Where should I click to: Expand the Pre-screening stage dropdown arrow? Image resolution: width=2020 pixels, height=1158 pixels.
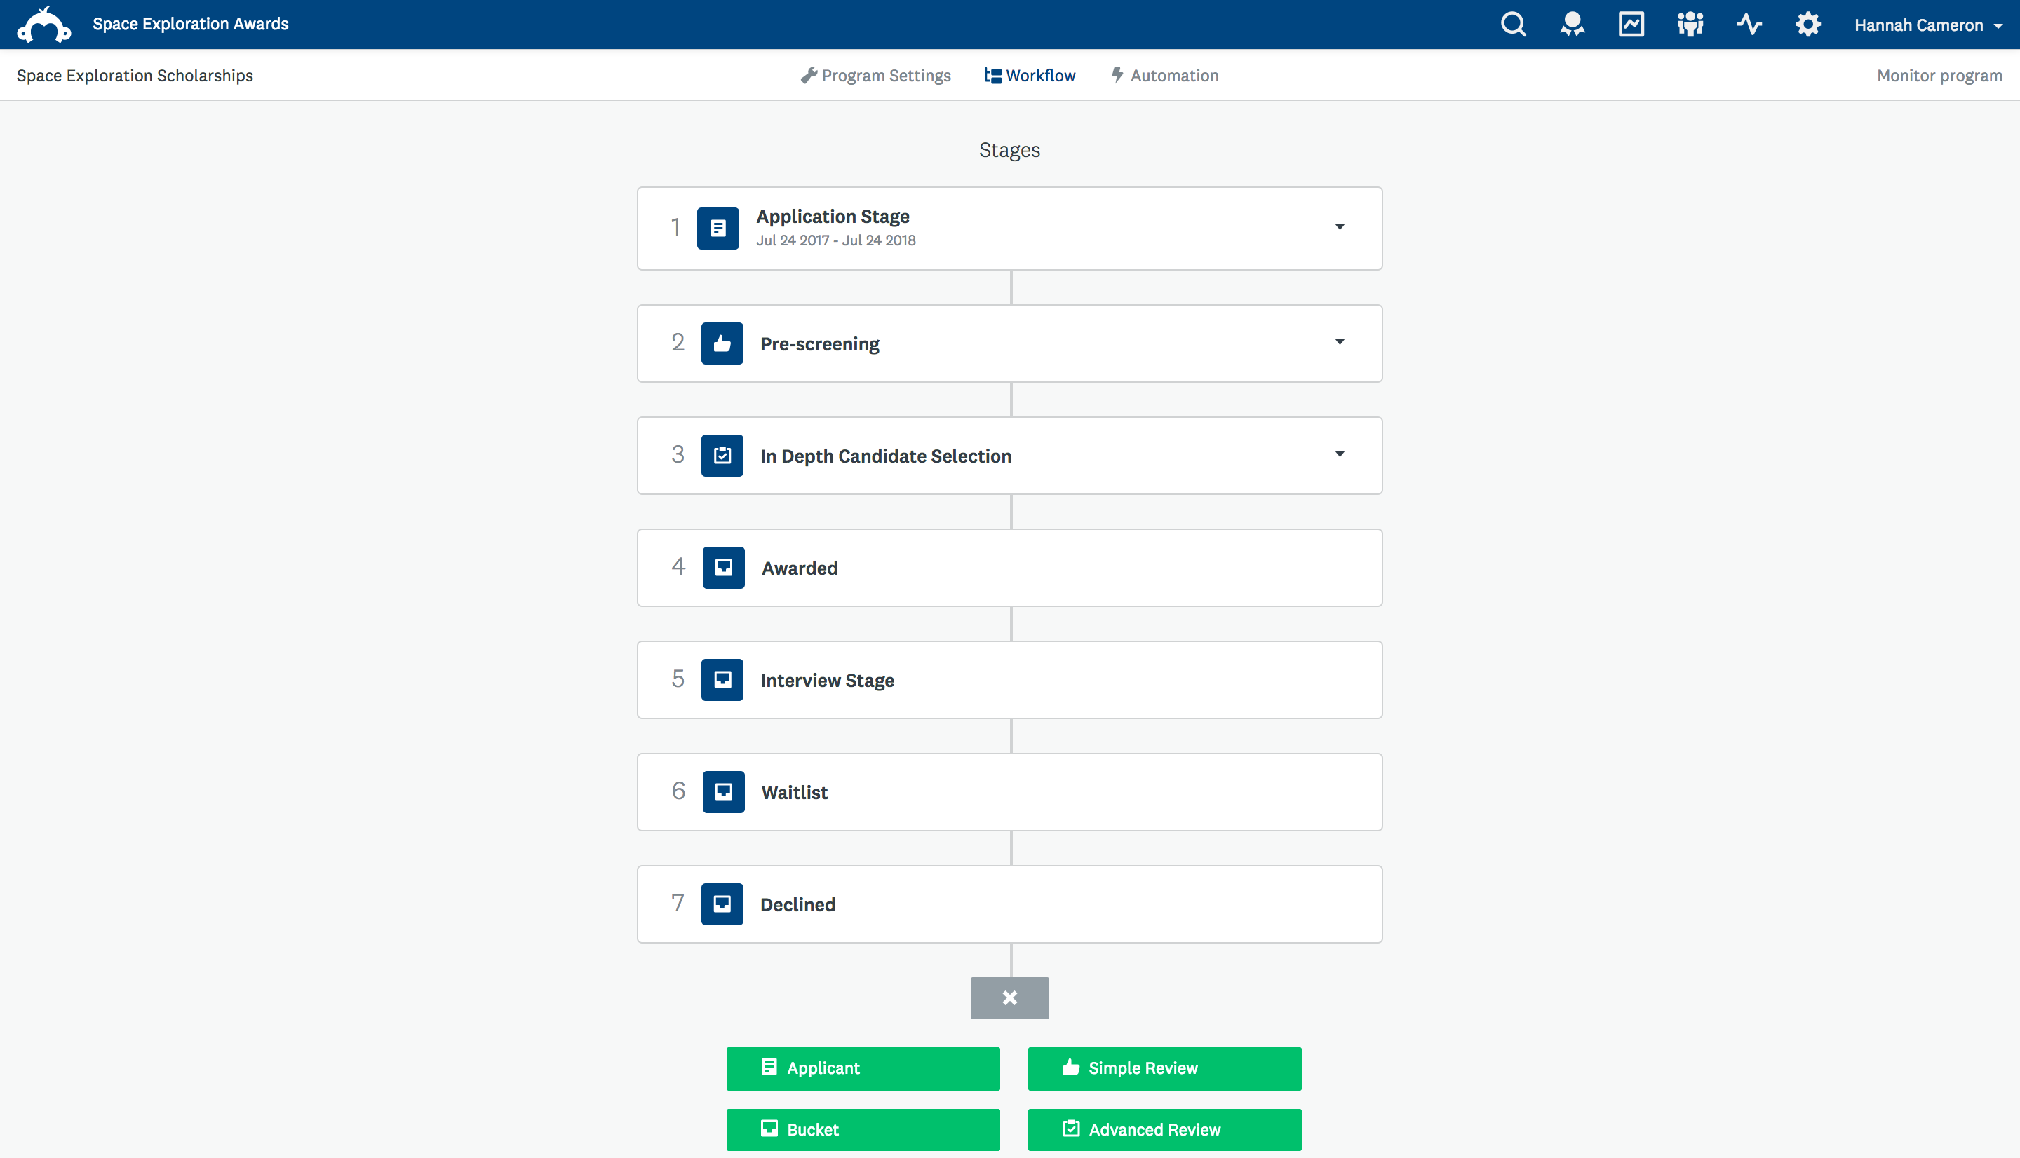[x=1340, y=342]
